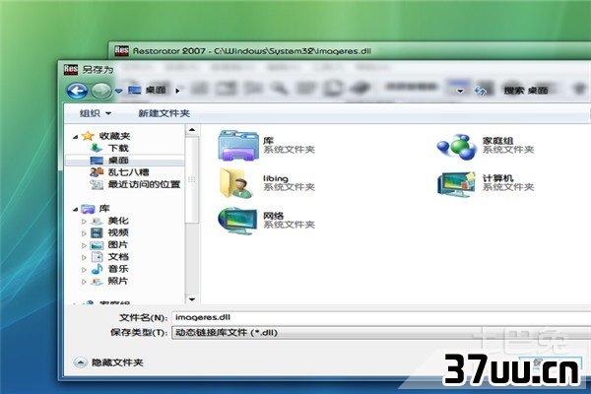Viewport: 591px width, 394px height.
Task: Select the 网络 system folder icon
Action: (237, 221)
